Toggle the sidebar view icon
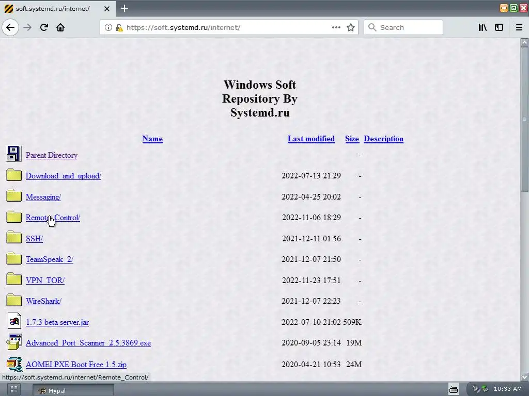 [x=499, y=27]
